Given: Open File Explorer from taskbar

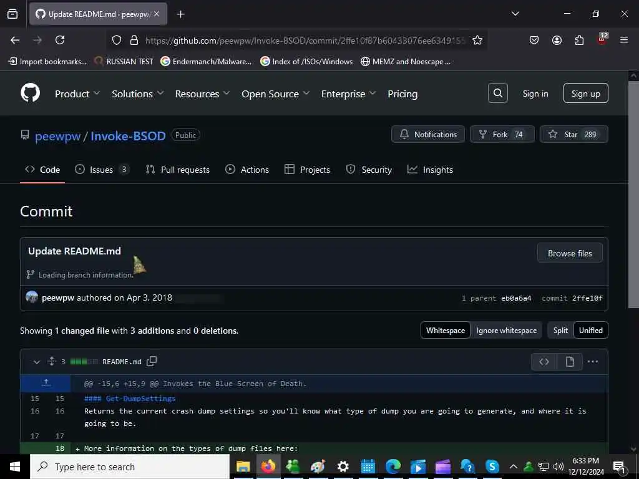Looking at the screenshot, I should point(243,467).
